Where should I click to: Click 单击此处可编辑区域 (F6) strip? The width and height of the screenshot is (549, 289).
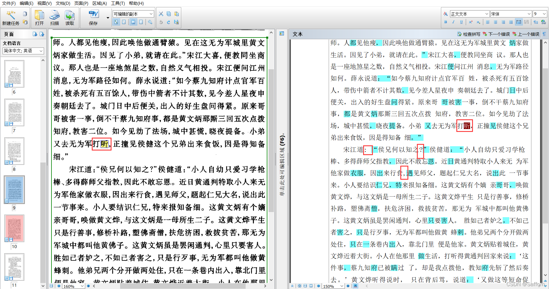282,165
